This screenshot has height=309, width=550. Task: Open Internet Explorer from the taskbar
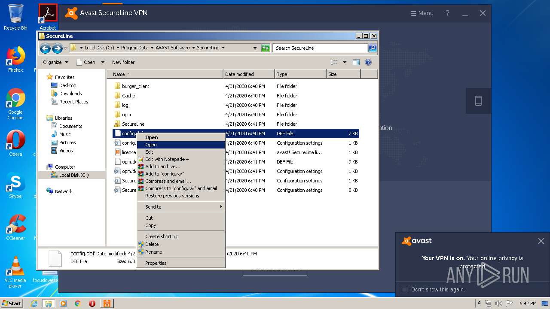[x=34, y=303]
